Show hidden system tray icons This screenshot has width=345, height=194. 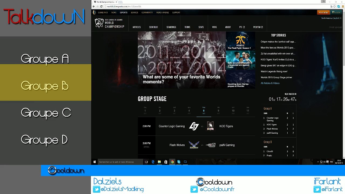pyautogui.click(x=318, y=162)
